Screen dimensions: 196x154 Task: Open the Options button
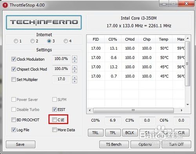click(x=145, y=144)
